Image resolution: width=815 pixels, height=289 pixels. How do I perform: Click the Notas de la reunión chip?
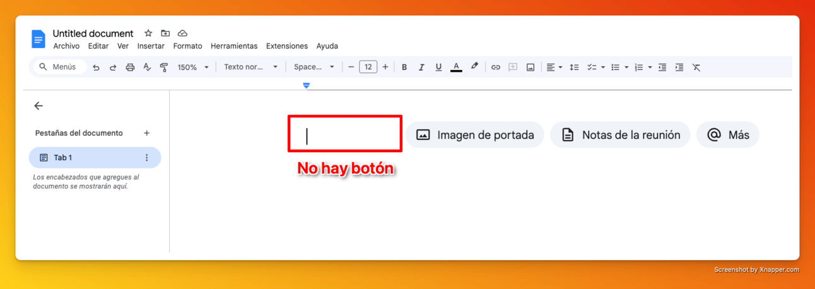pyautogui.click(x=620, y=135)
